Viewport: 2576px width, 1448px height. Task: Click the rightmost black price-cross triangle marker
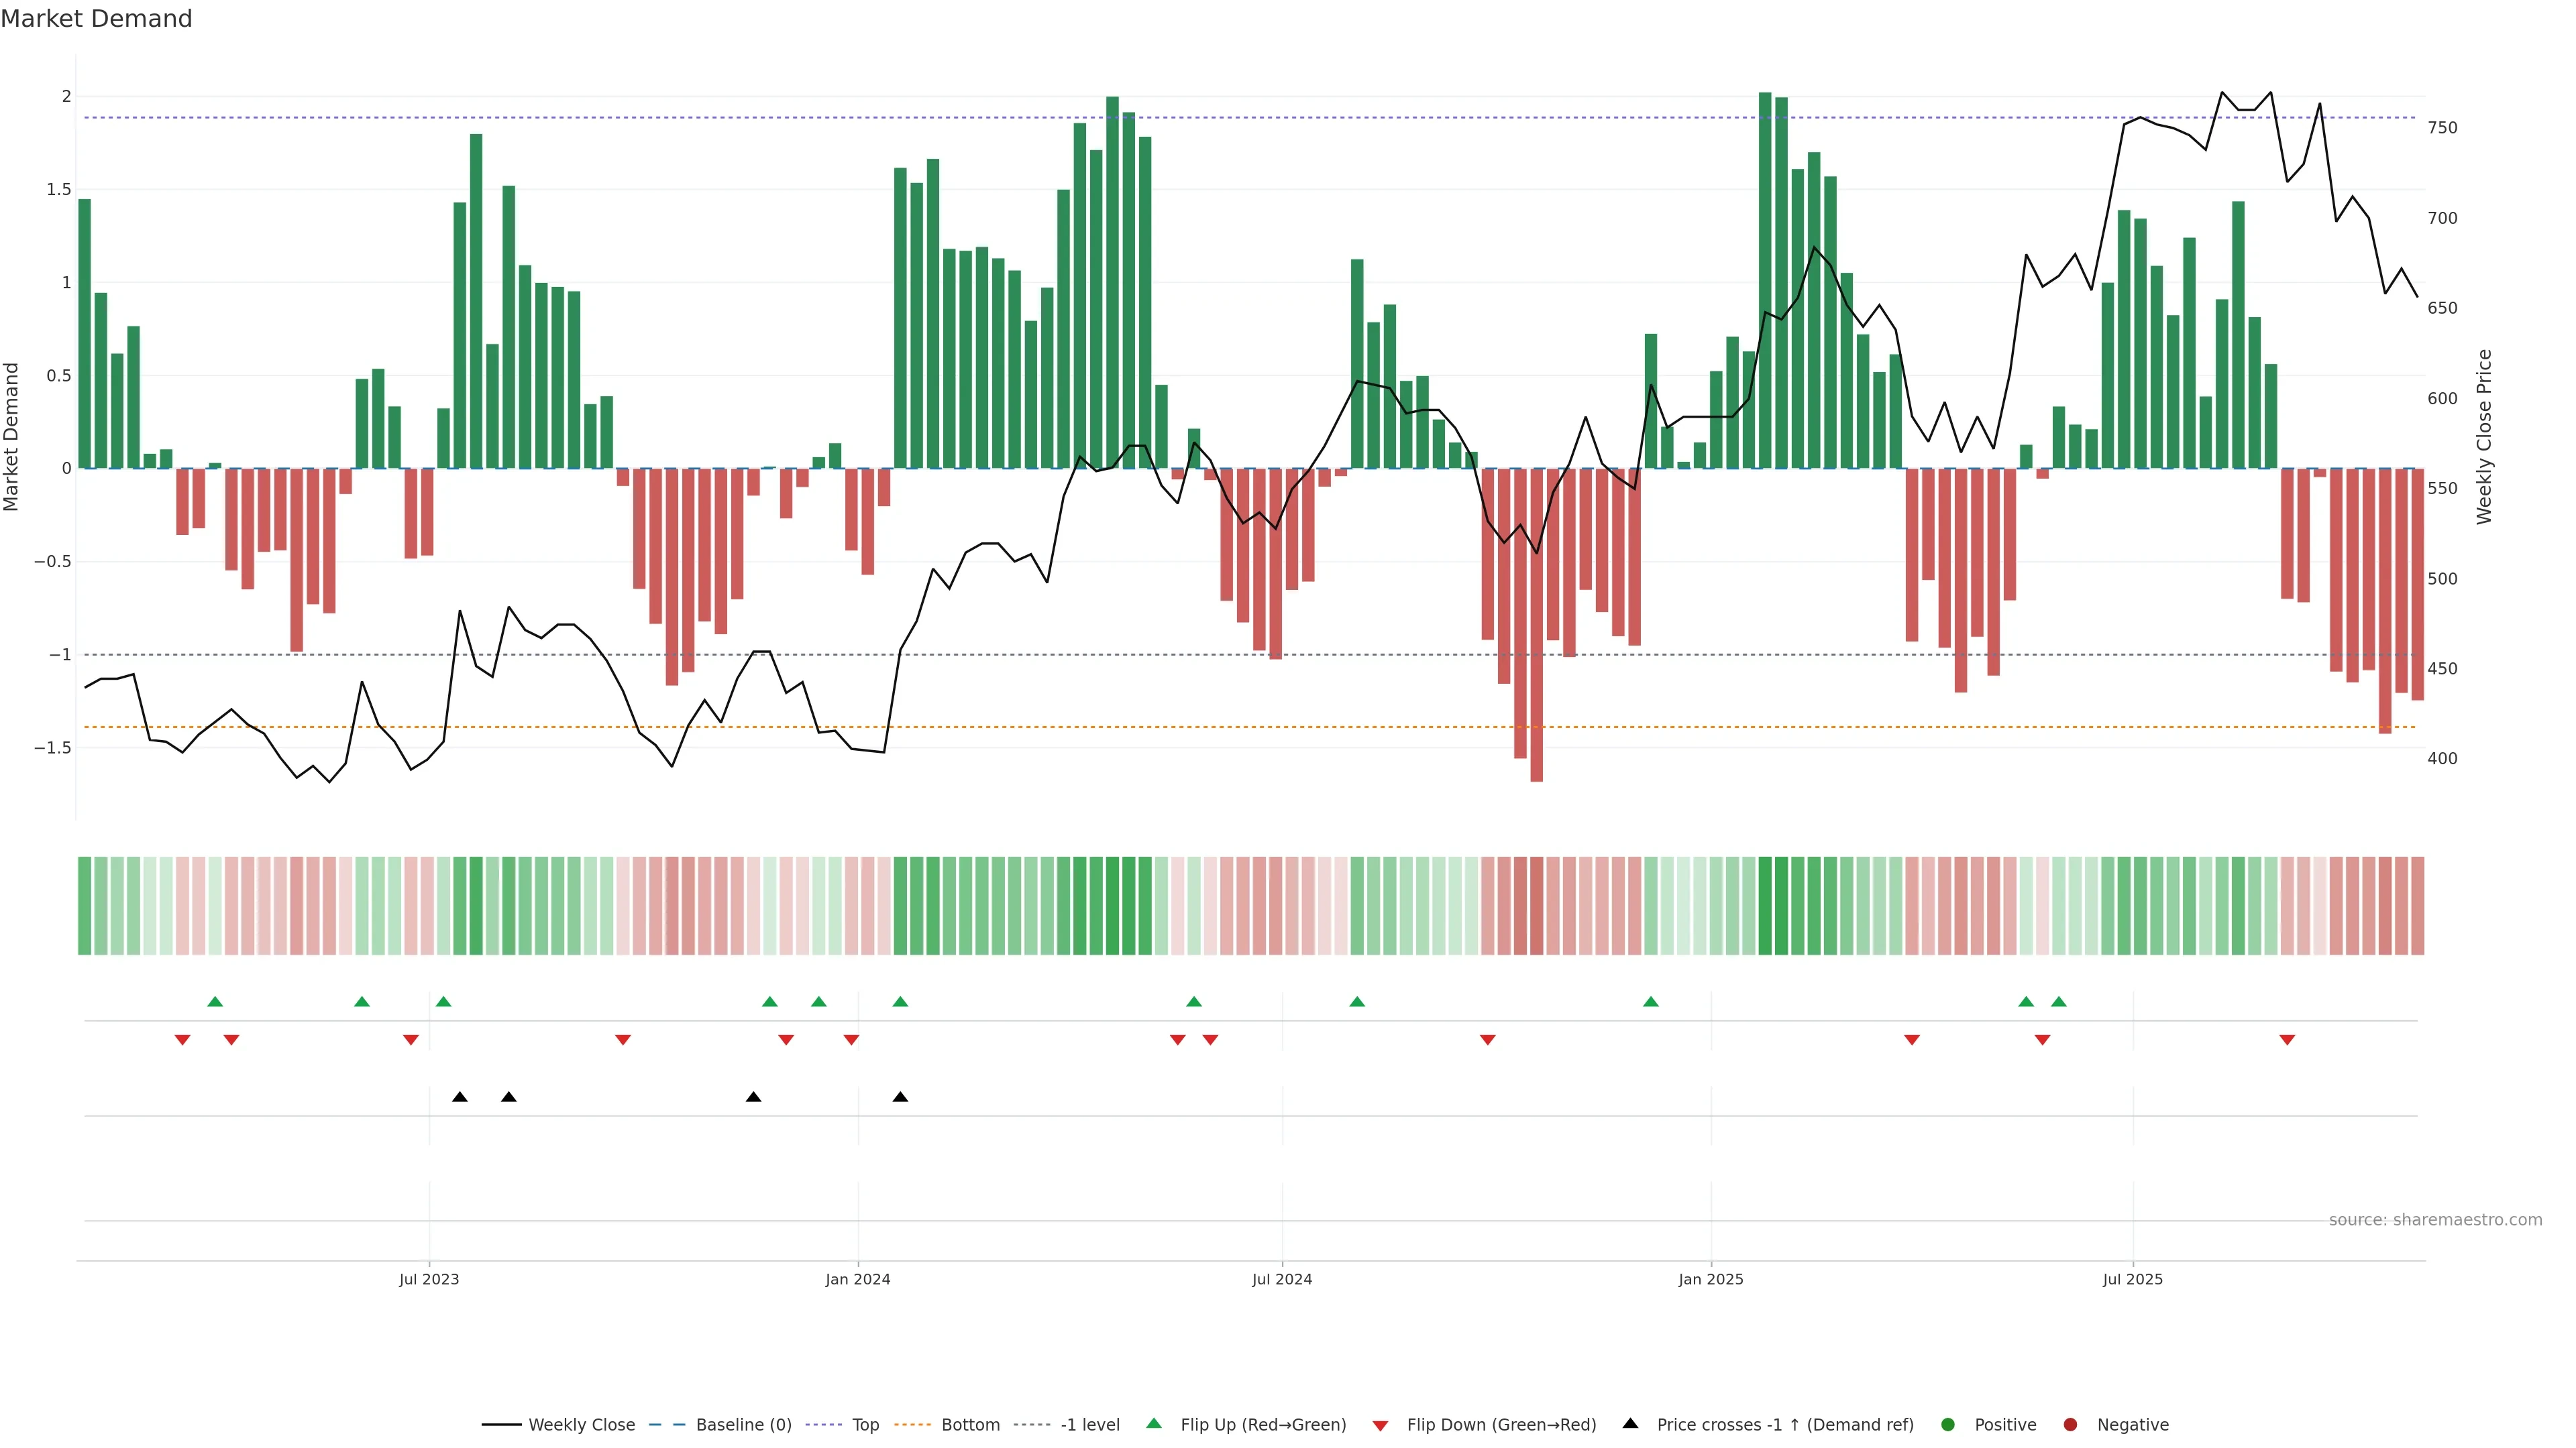coord(900,1097)
